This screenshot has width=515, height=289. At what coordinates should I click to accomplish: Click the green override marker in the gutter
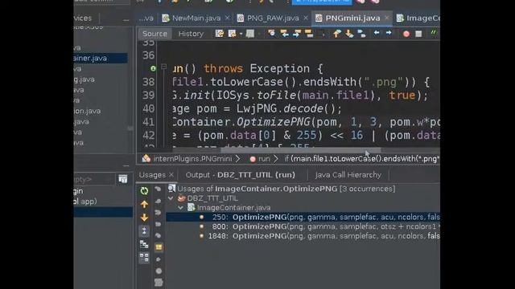point(153,68)
